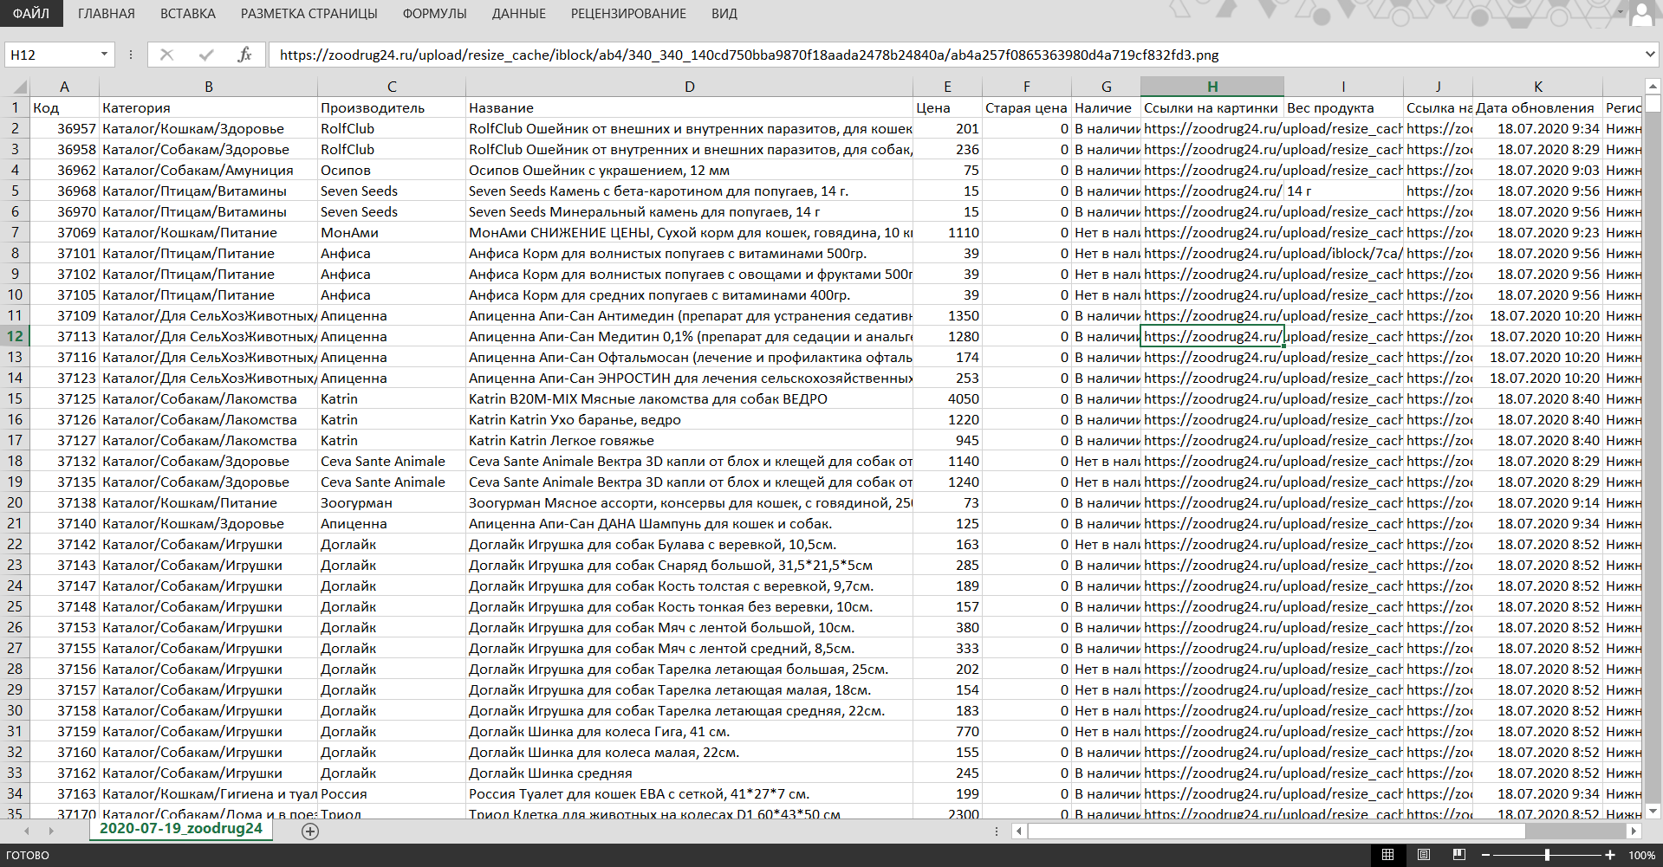Screen dimensions: 1663x867
Task: Select the 2020-07-19_zoodrug24 sheet tab
Action: click(181, 829)
